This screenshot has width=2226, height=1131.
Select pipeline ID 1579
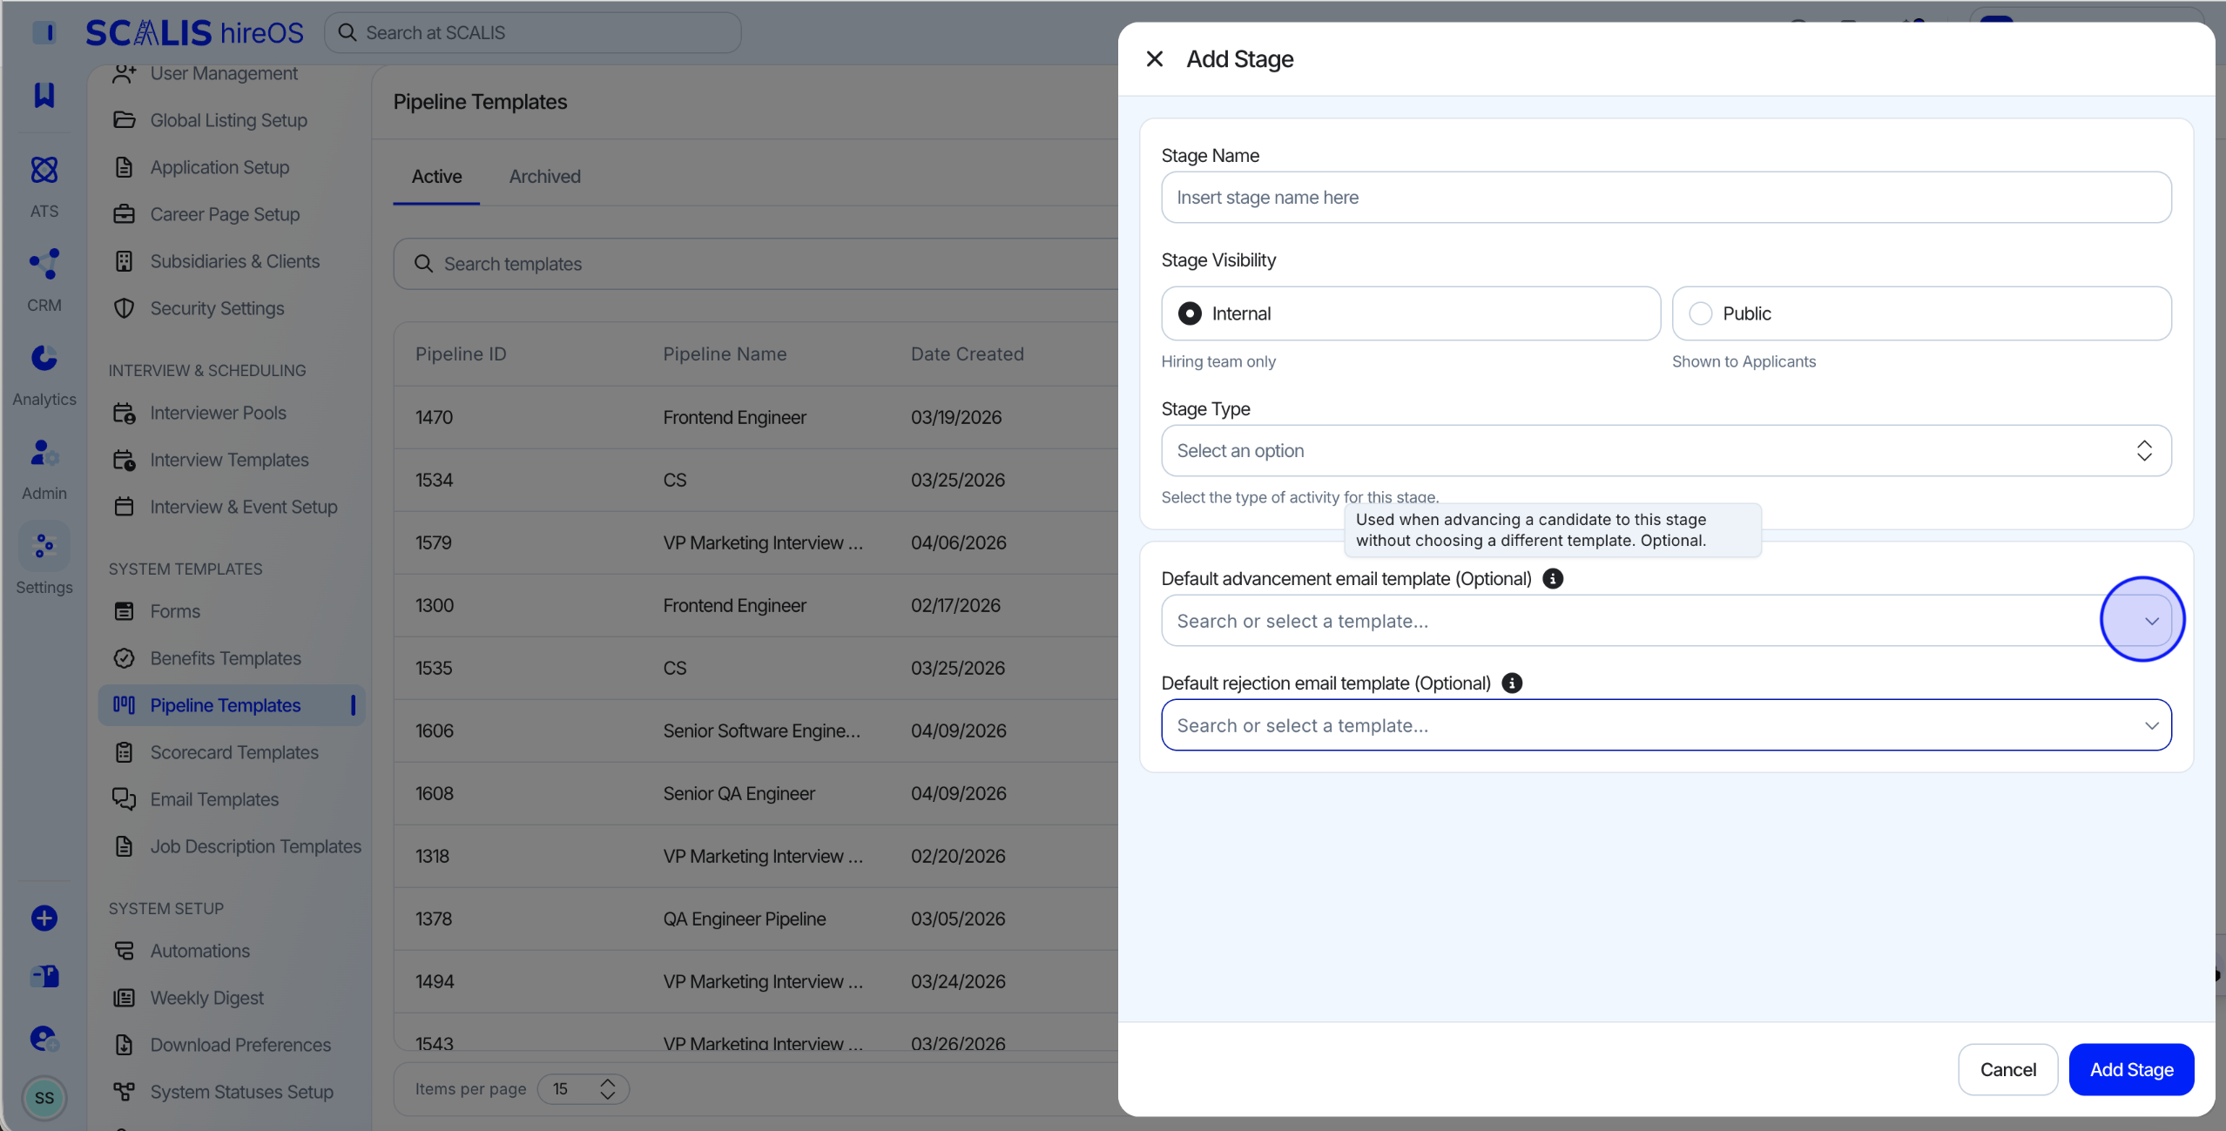pos(434,542)
